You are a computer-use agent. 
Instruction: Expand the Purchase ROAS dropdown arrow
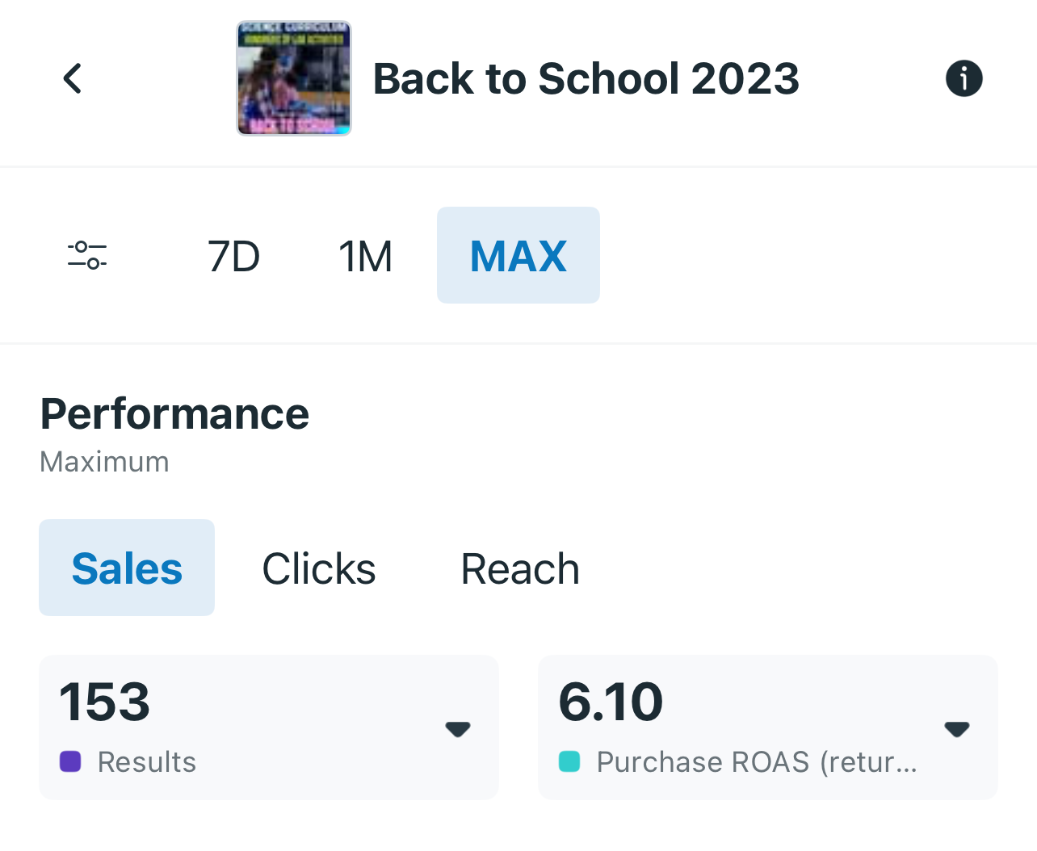click(957, 728)
